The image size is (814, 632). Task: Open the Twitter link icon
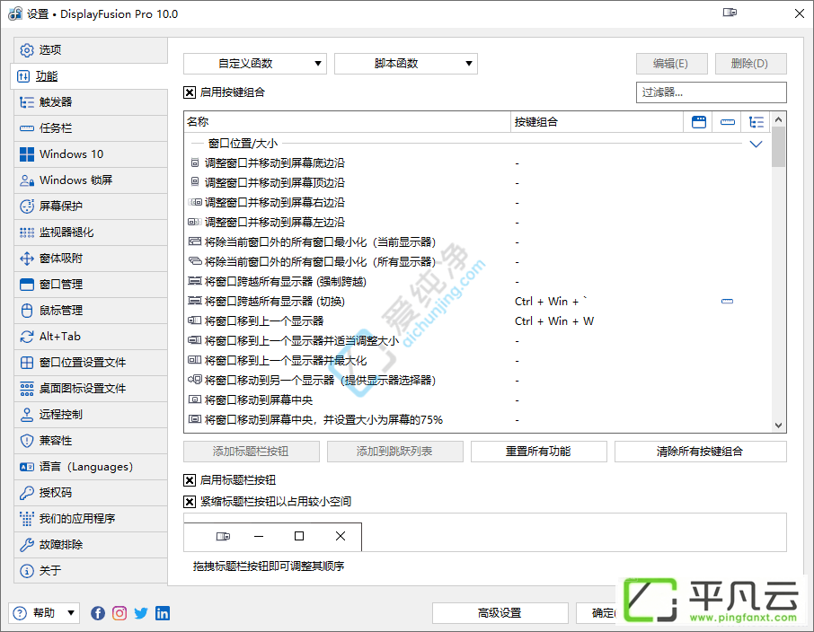pos(141,613)
